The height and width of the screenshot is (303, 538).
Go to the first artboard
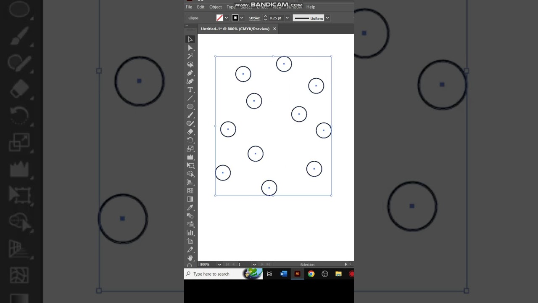227,264
